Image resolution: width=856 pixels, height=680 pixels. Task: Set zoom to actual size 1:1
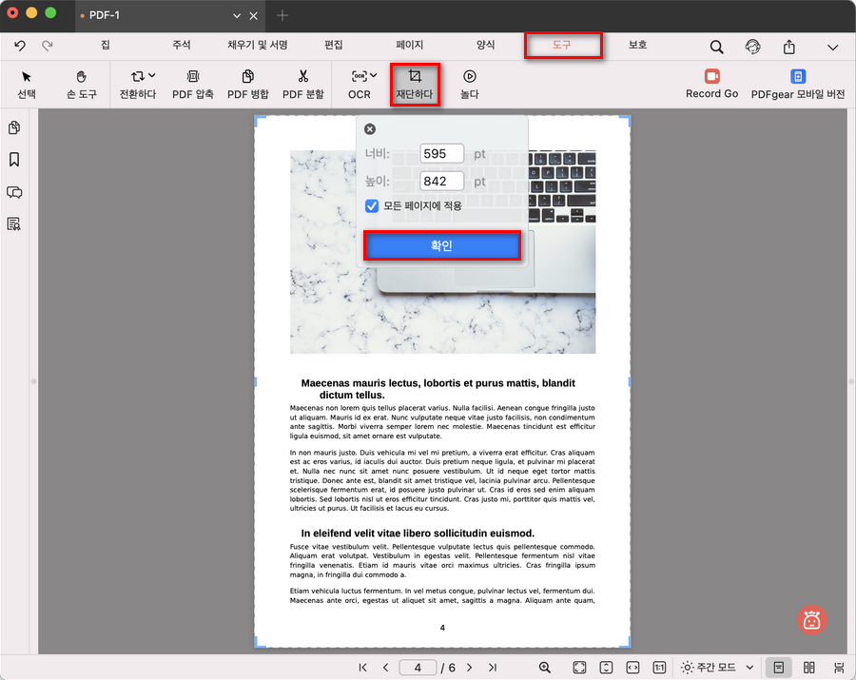(660, 668)
